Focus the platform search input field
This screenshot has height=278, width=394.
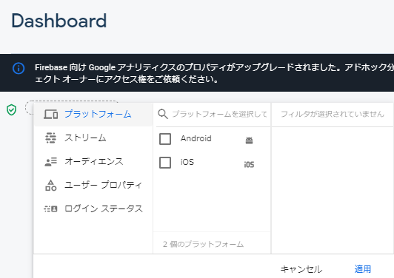point(219,114)
